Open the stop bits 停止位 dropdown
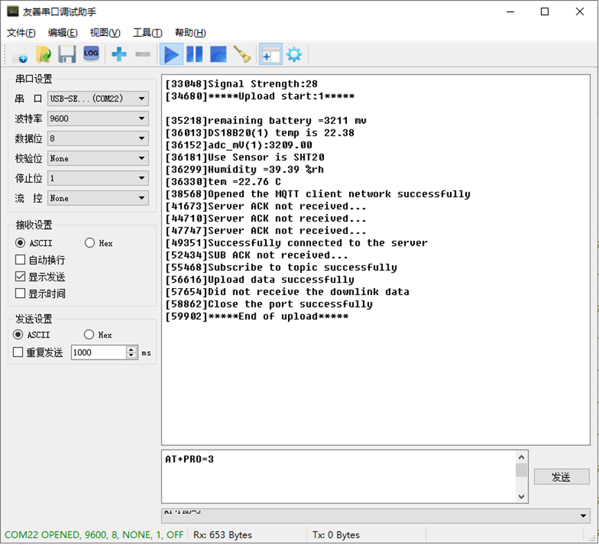 click(98, 179)
